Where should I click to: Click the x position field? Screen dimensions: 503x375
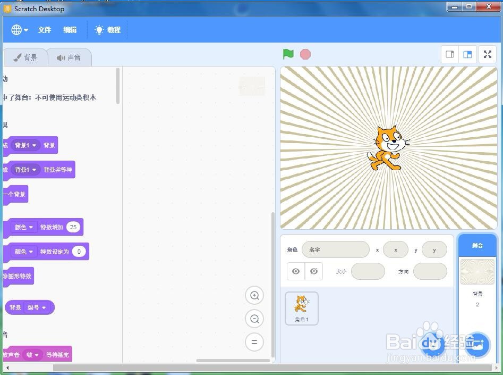[x=396, y=249]
